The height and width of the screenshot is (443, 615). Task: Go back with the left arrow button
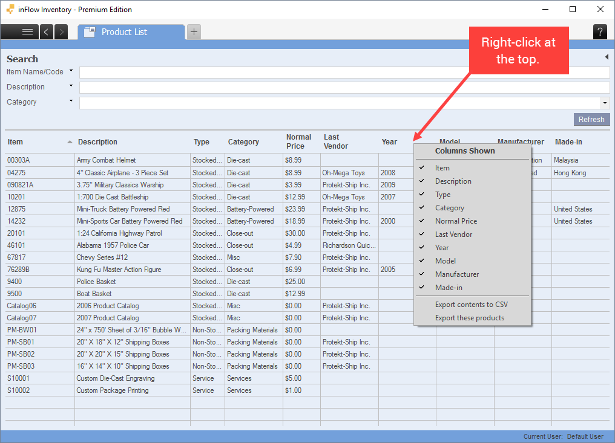pos(46,31)
